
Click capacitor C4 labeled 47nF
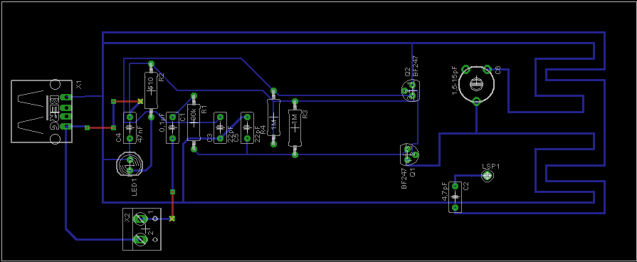[130, 128]
